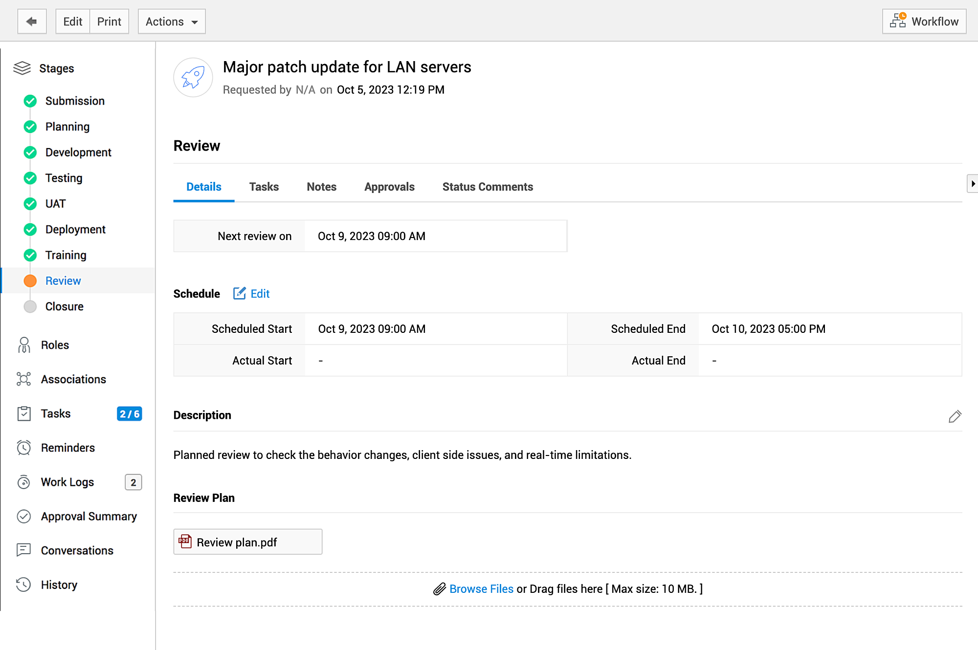
Task: Expand the Actions dropdown menu
Action: pyautogui.click(x=172, y=22)
